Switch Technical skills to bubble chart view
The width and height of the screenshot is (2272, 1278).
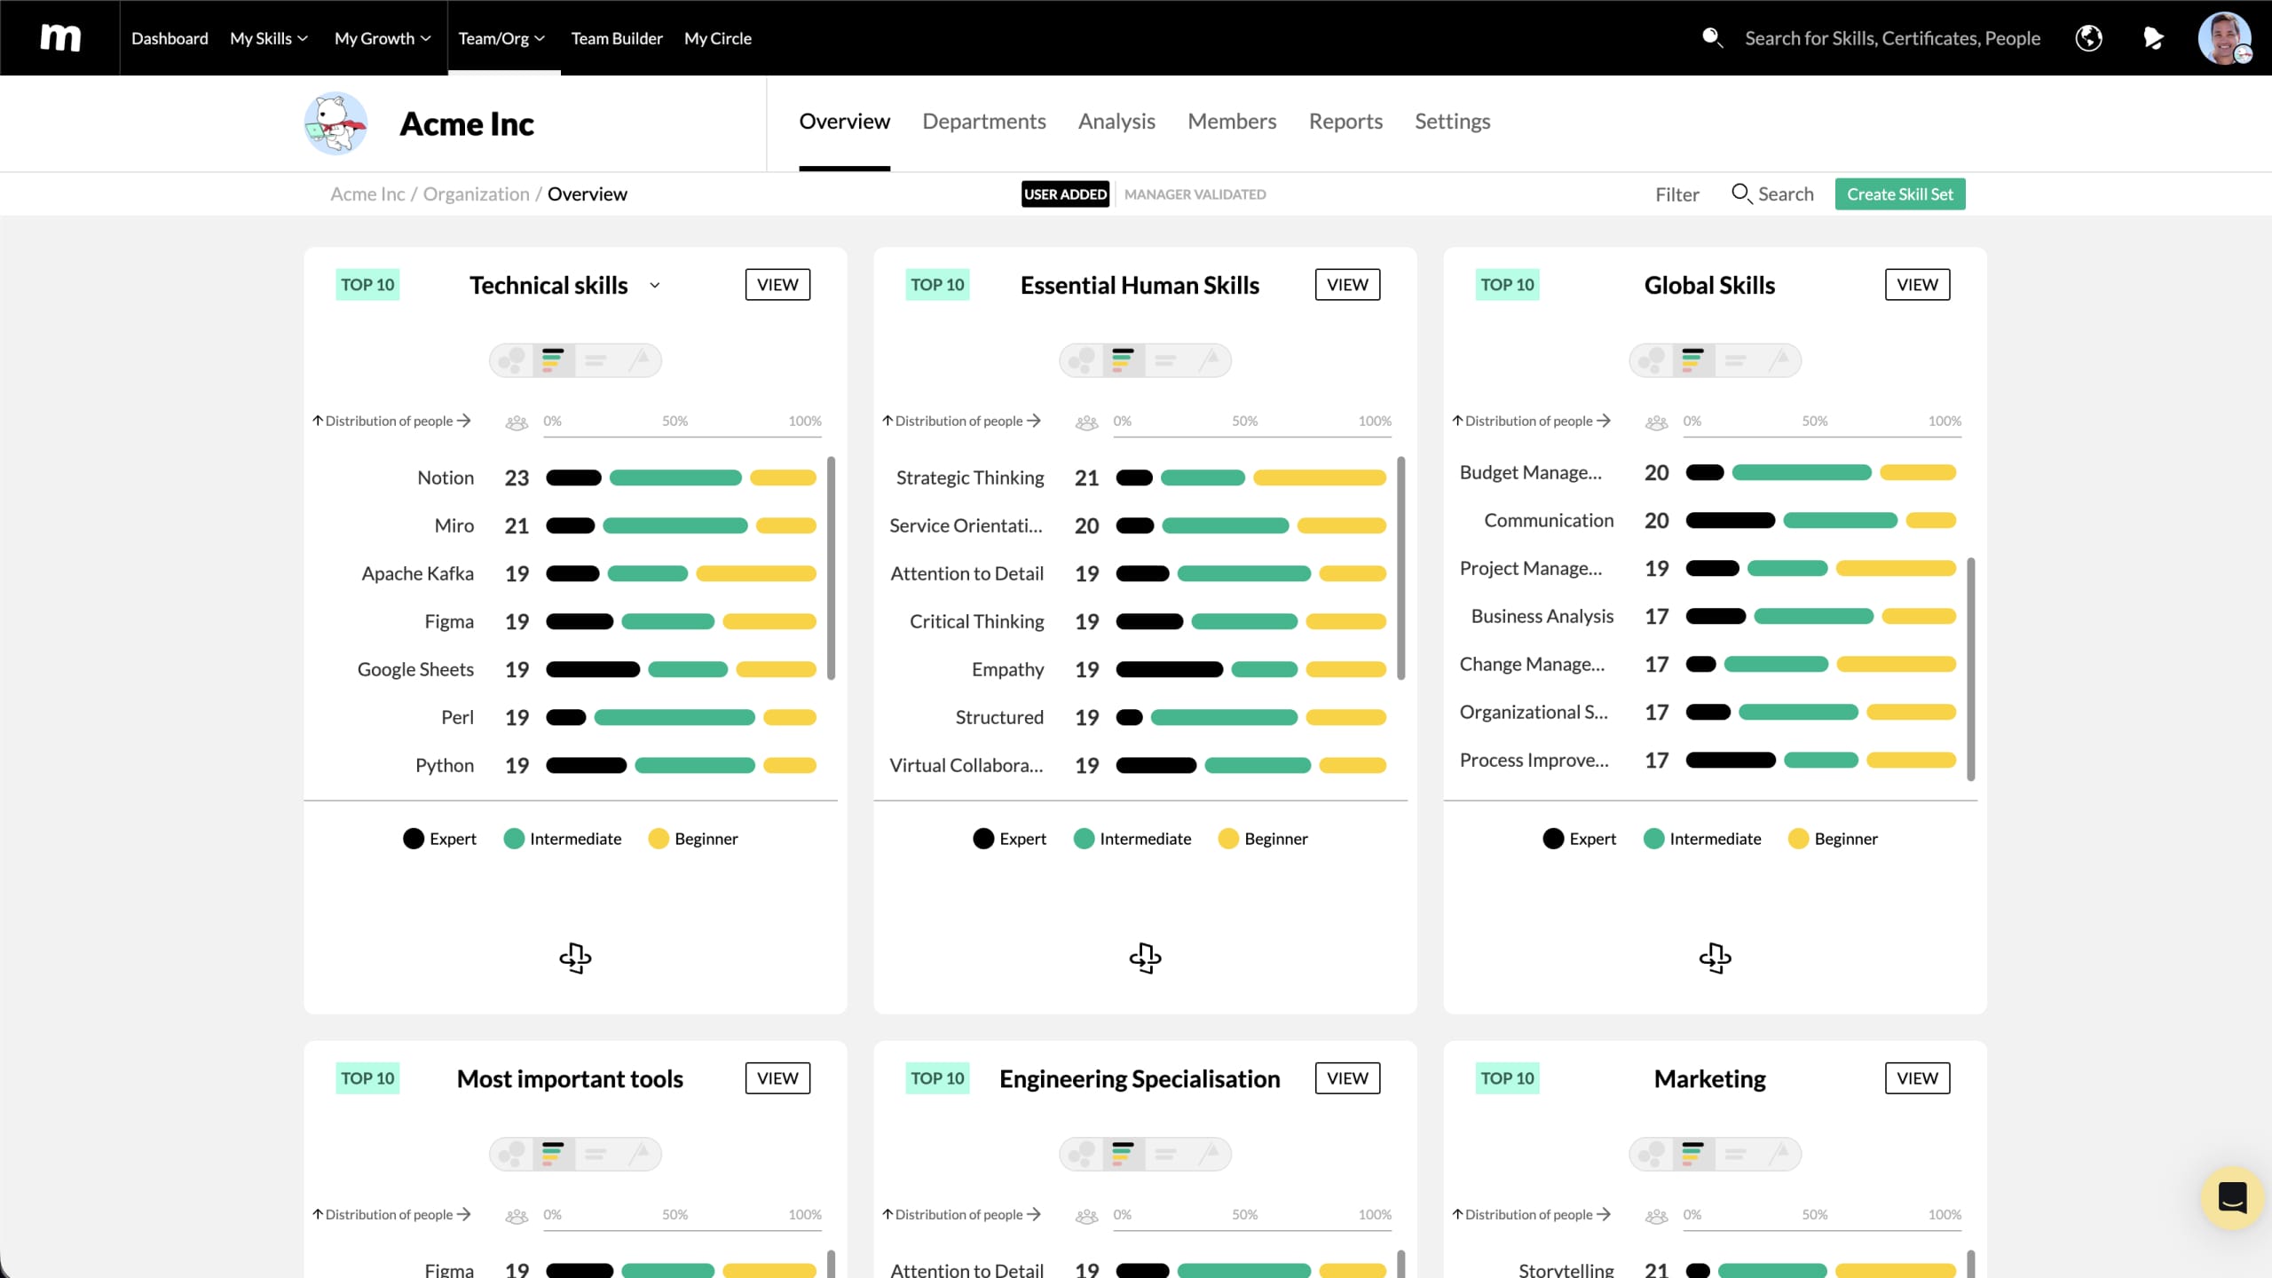pyautogui.click(x=511, y=360)
